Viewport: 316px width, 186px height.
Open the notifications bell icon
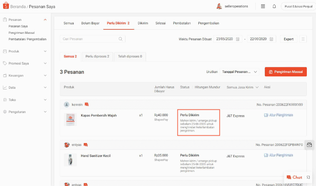pos(274,6)
